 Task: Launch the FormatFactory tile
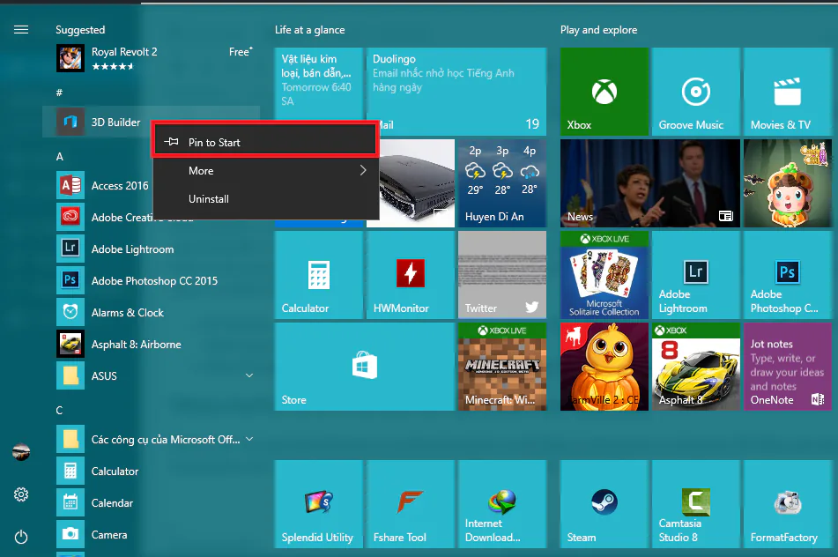(787, 504)
